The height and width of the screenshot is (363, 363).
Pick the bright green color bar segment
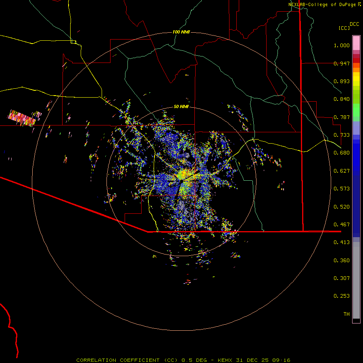click(356, 110)
